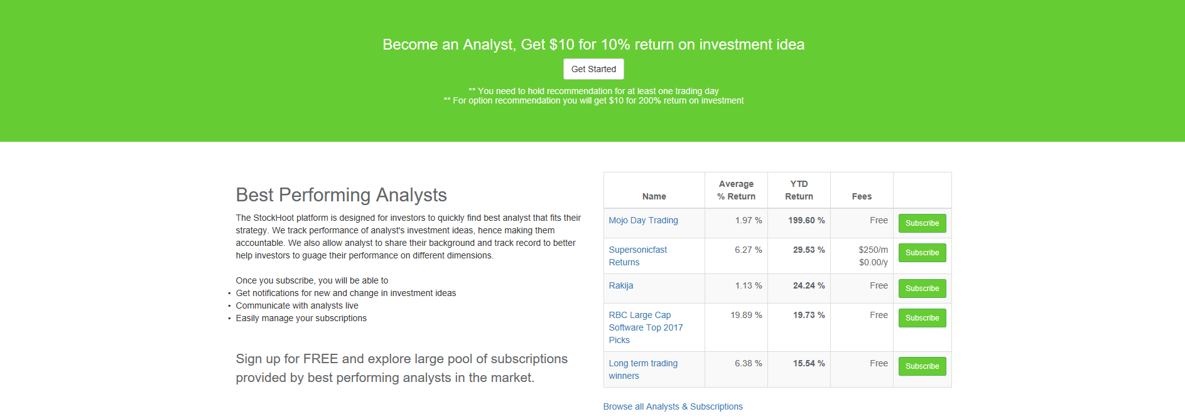The width and height of the screenshot is (1185, 419).
Task: Browse all Analysts & Subscriptions
Action: coord(673,406)
